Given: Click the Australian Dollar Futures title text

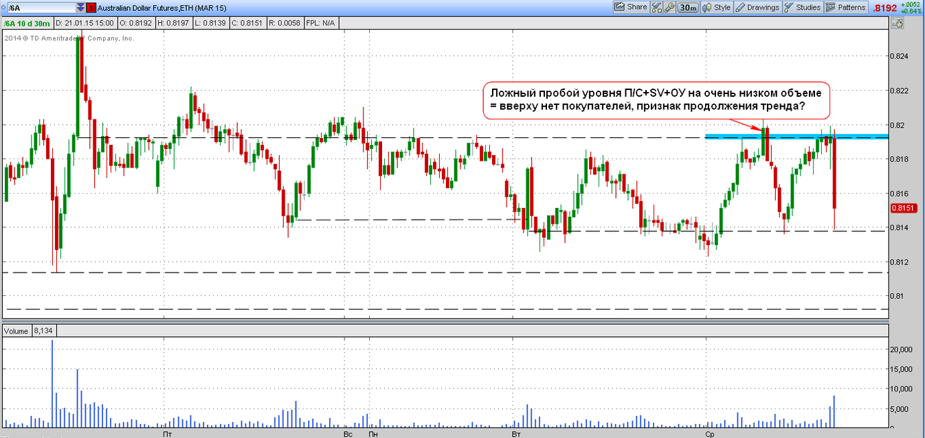Looking at the screenshot, I should click(163, 7).
